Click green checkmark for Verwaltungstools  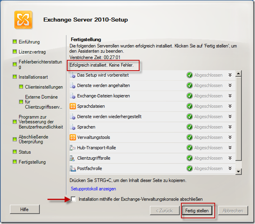190,137
